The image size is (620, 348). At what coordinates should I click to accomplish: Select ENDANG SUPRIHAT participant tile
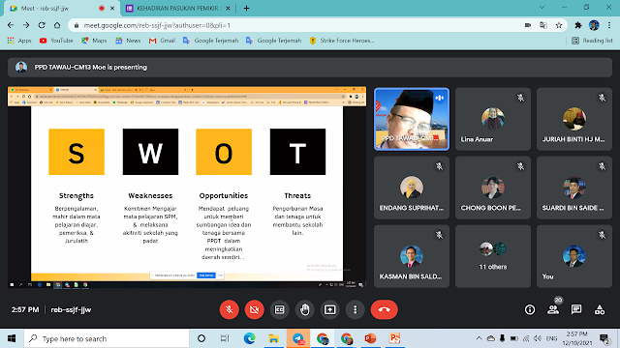(x=412, y=188)
